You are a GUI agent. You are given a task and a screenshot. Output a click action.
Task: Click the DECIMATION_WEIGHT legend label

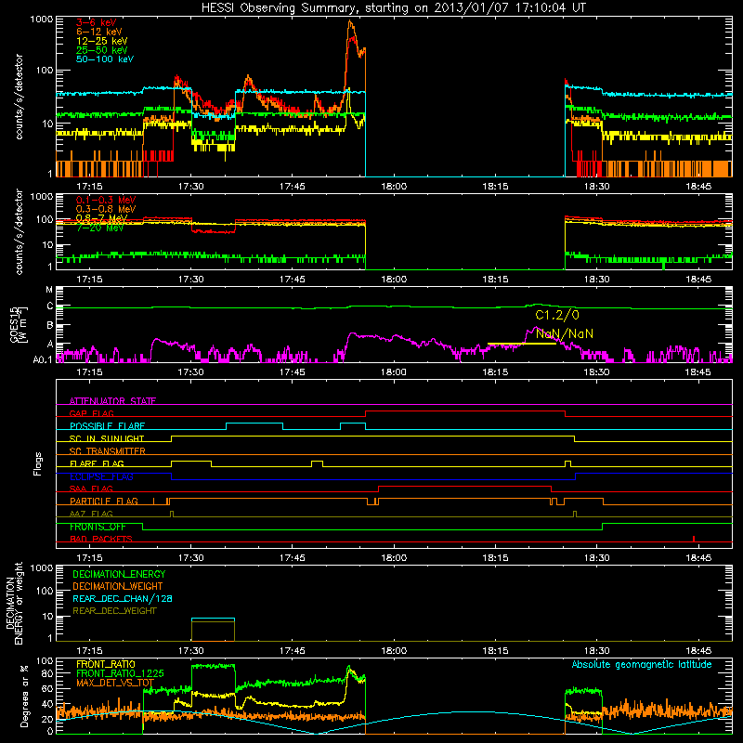click(x=118, y=586)
